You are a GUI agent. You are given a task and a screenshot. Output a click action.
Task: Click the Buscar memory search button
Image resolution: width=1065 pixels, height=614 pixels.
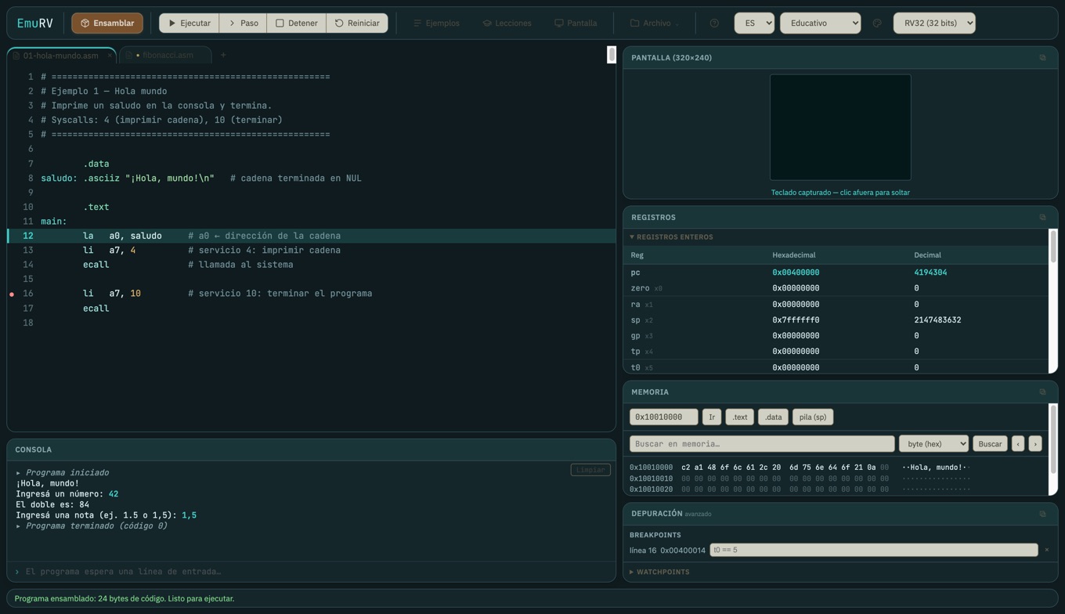(990, 444)
